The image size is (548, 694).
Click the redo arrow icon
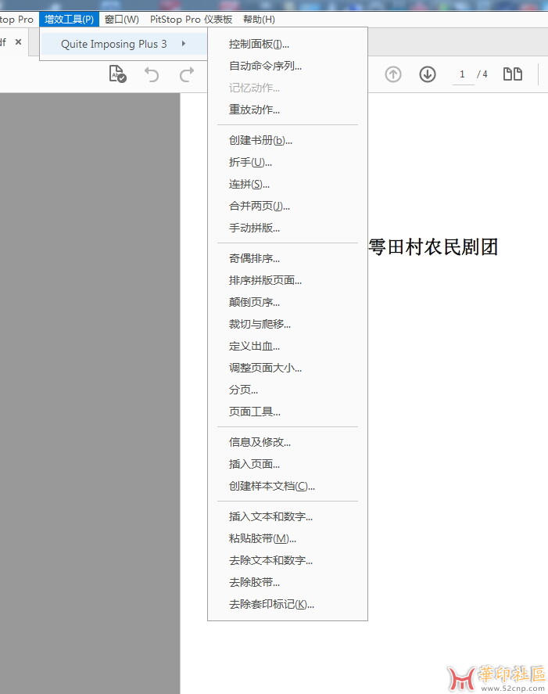pyautogui.click(x=186, y=74)
